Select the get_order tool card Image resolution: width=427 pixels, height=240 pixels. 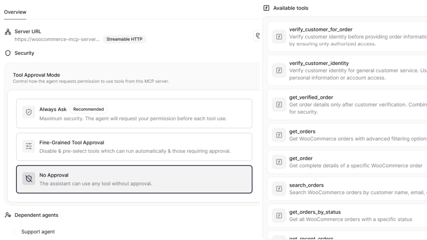[x=347, y=162]
